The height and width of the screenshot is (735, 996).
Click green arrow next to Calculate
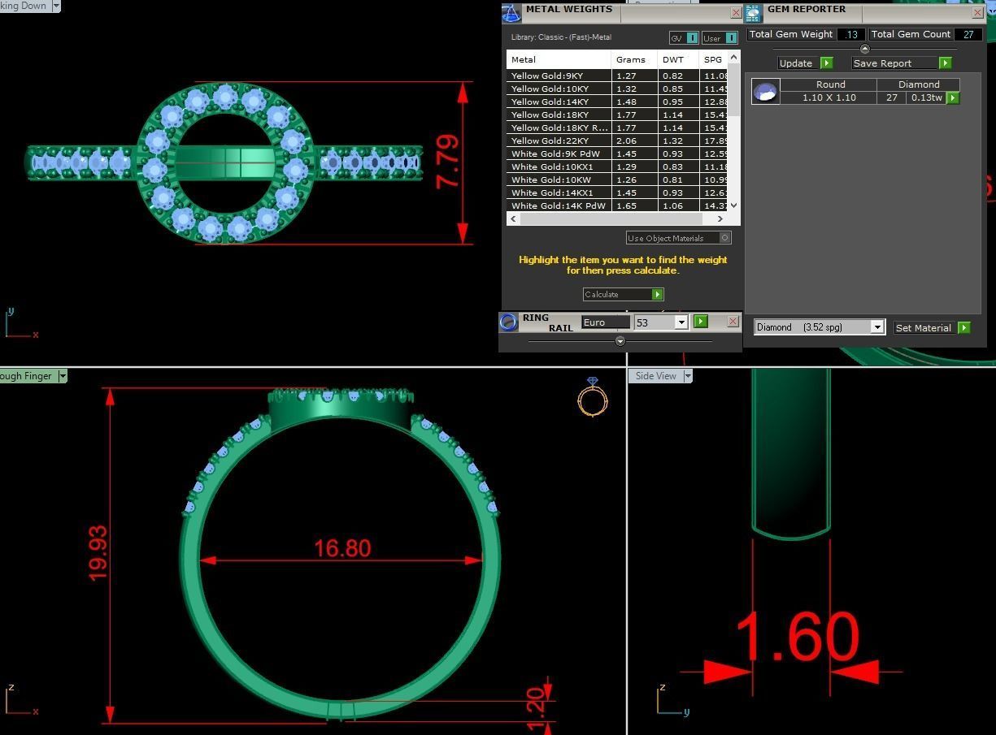click(658, 294)
